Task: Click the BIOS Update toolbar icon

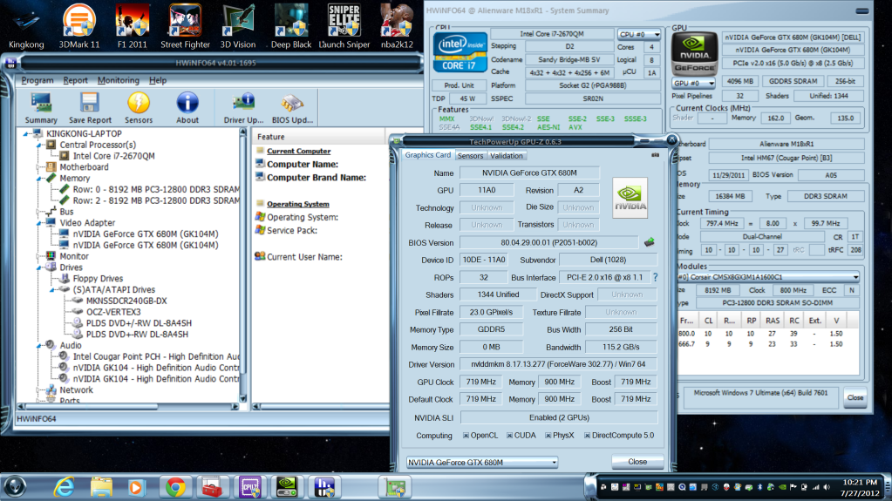Action: coord(292,108)
